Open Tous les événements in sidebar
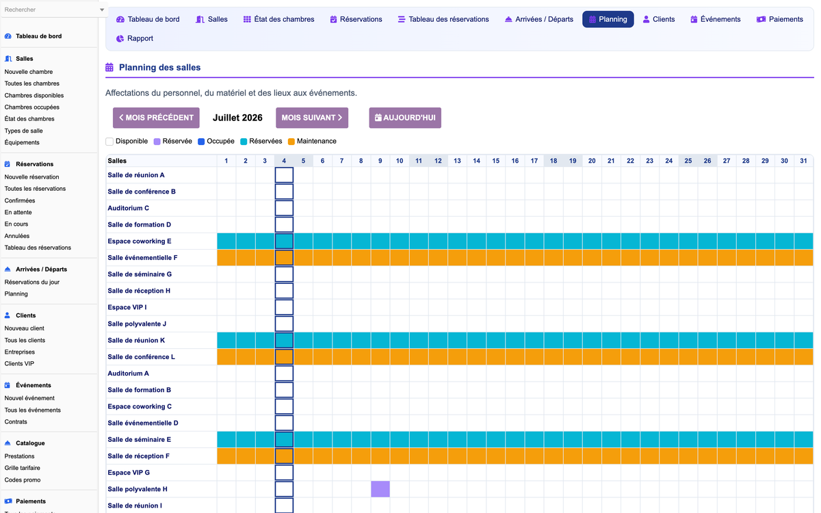Image resolution: width=821 pixels, height=513 pixels. pos(33,410)
